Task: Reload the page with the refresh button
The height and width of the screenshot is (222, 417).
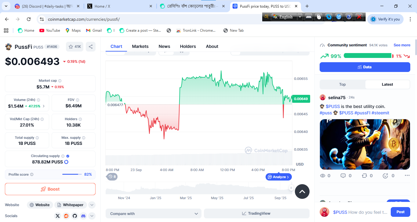Action: point(29,19)
